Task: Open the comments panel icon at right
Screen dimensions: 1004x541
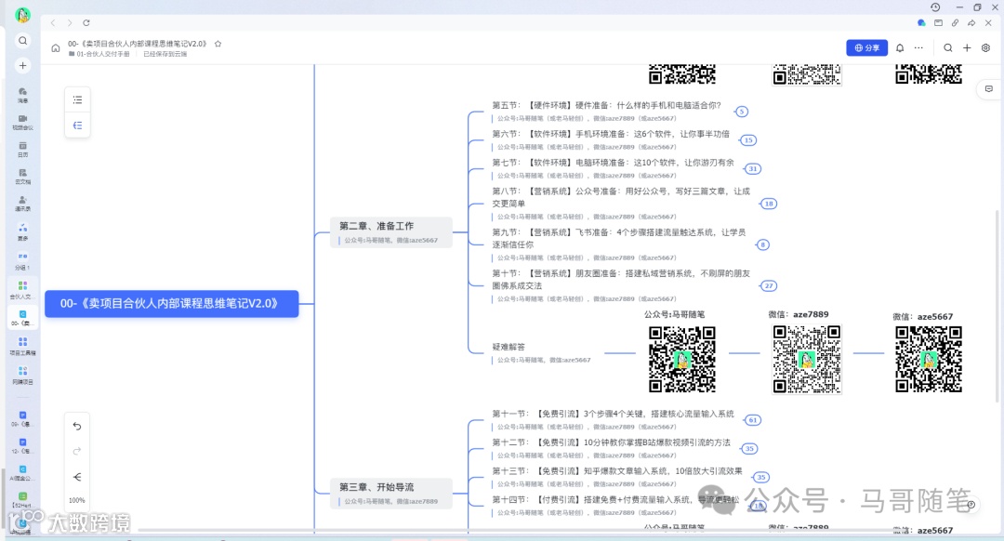Action: [x=988, y=89]
